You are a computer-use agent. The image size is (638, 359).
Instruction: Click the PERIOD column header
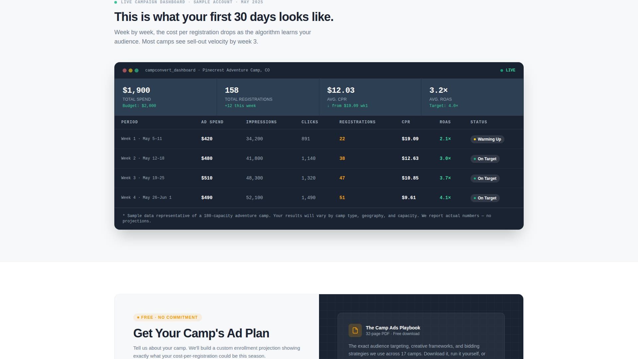(130, 122)
